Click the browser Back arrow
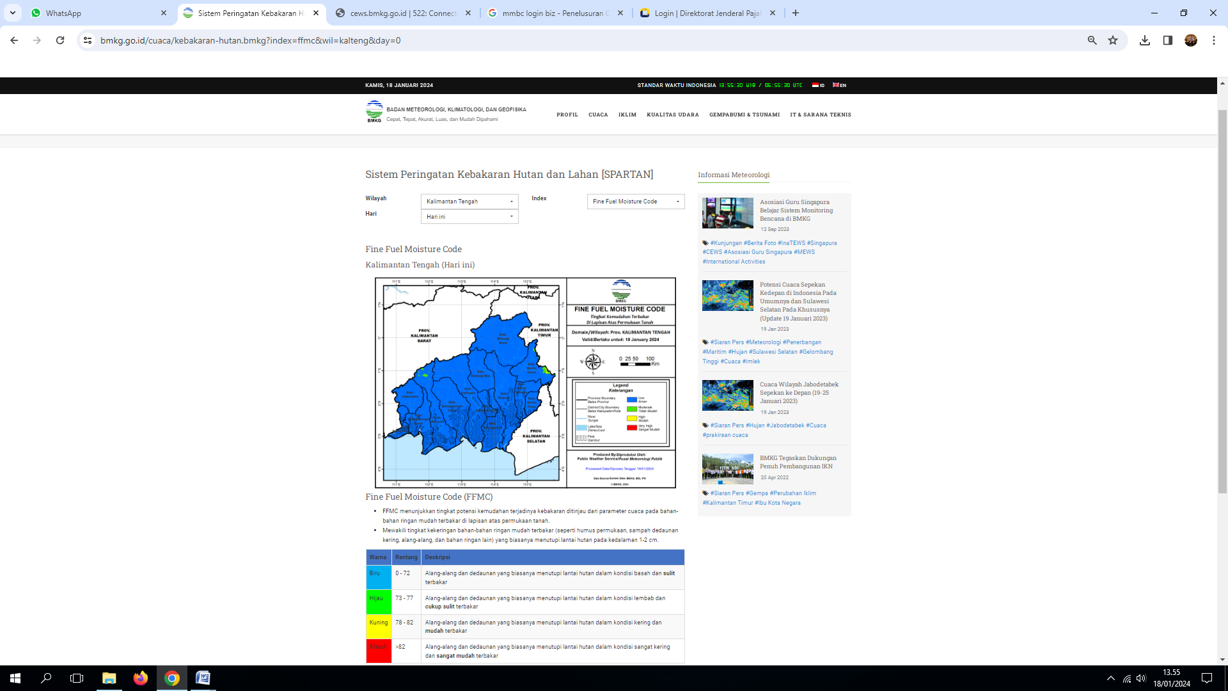Image resolution: width=1228 pixels, height=691 pixels. point(14,40)
